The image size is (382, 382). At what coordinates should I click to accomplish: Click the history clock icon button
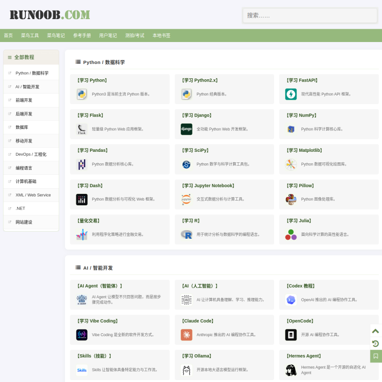[376, 343]
